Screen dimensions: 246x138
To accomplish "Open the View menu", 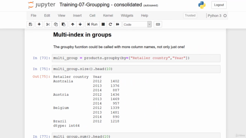I will (x=61, y=15).
